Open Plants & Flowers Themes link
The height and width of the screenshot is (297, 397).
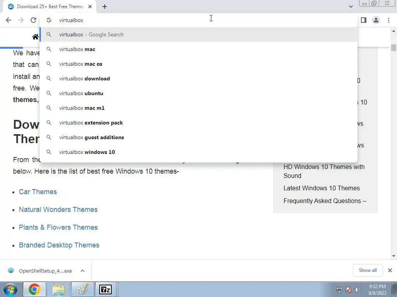[x=58, y=227]
